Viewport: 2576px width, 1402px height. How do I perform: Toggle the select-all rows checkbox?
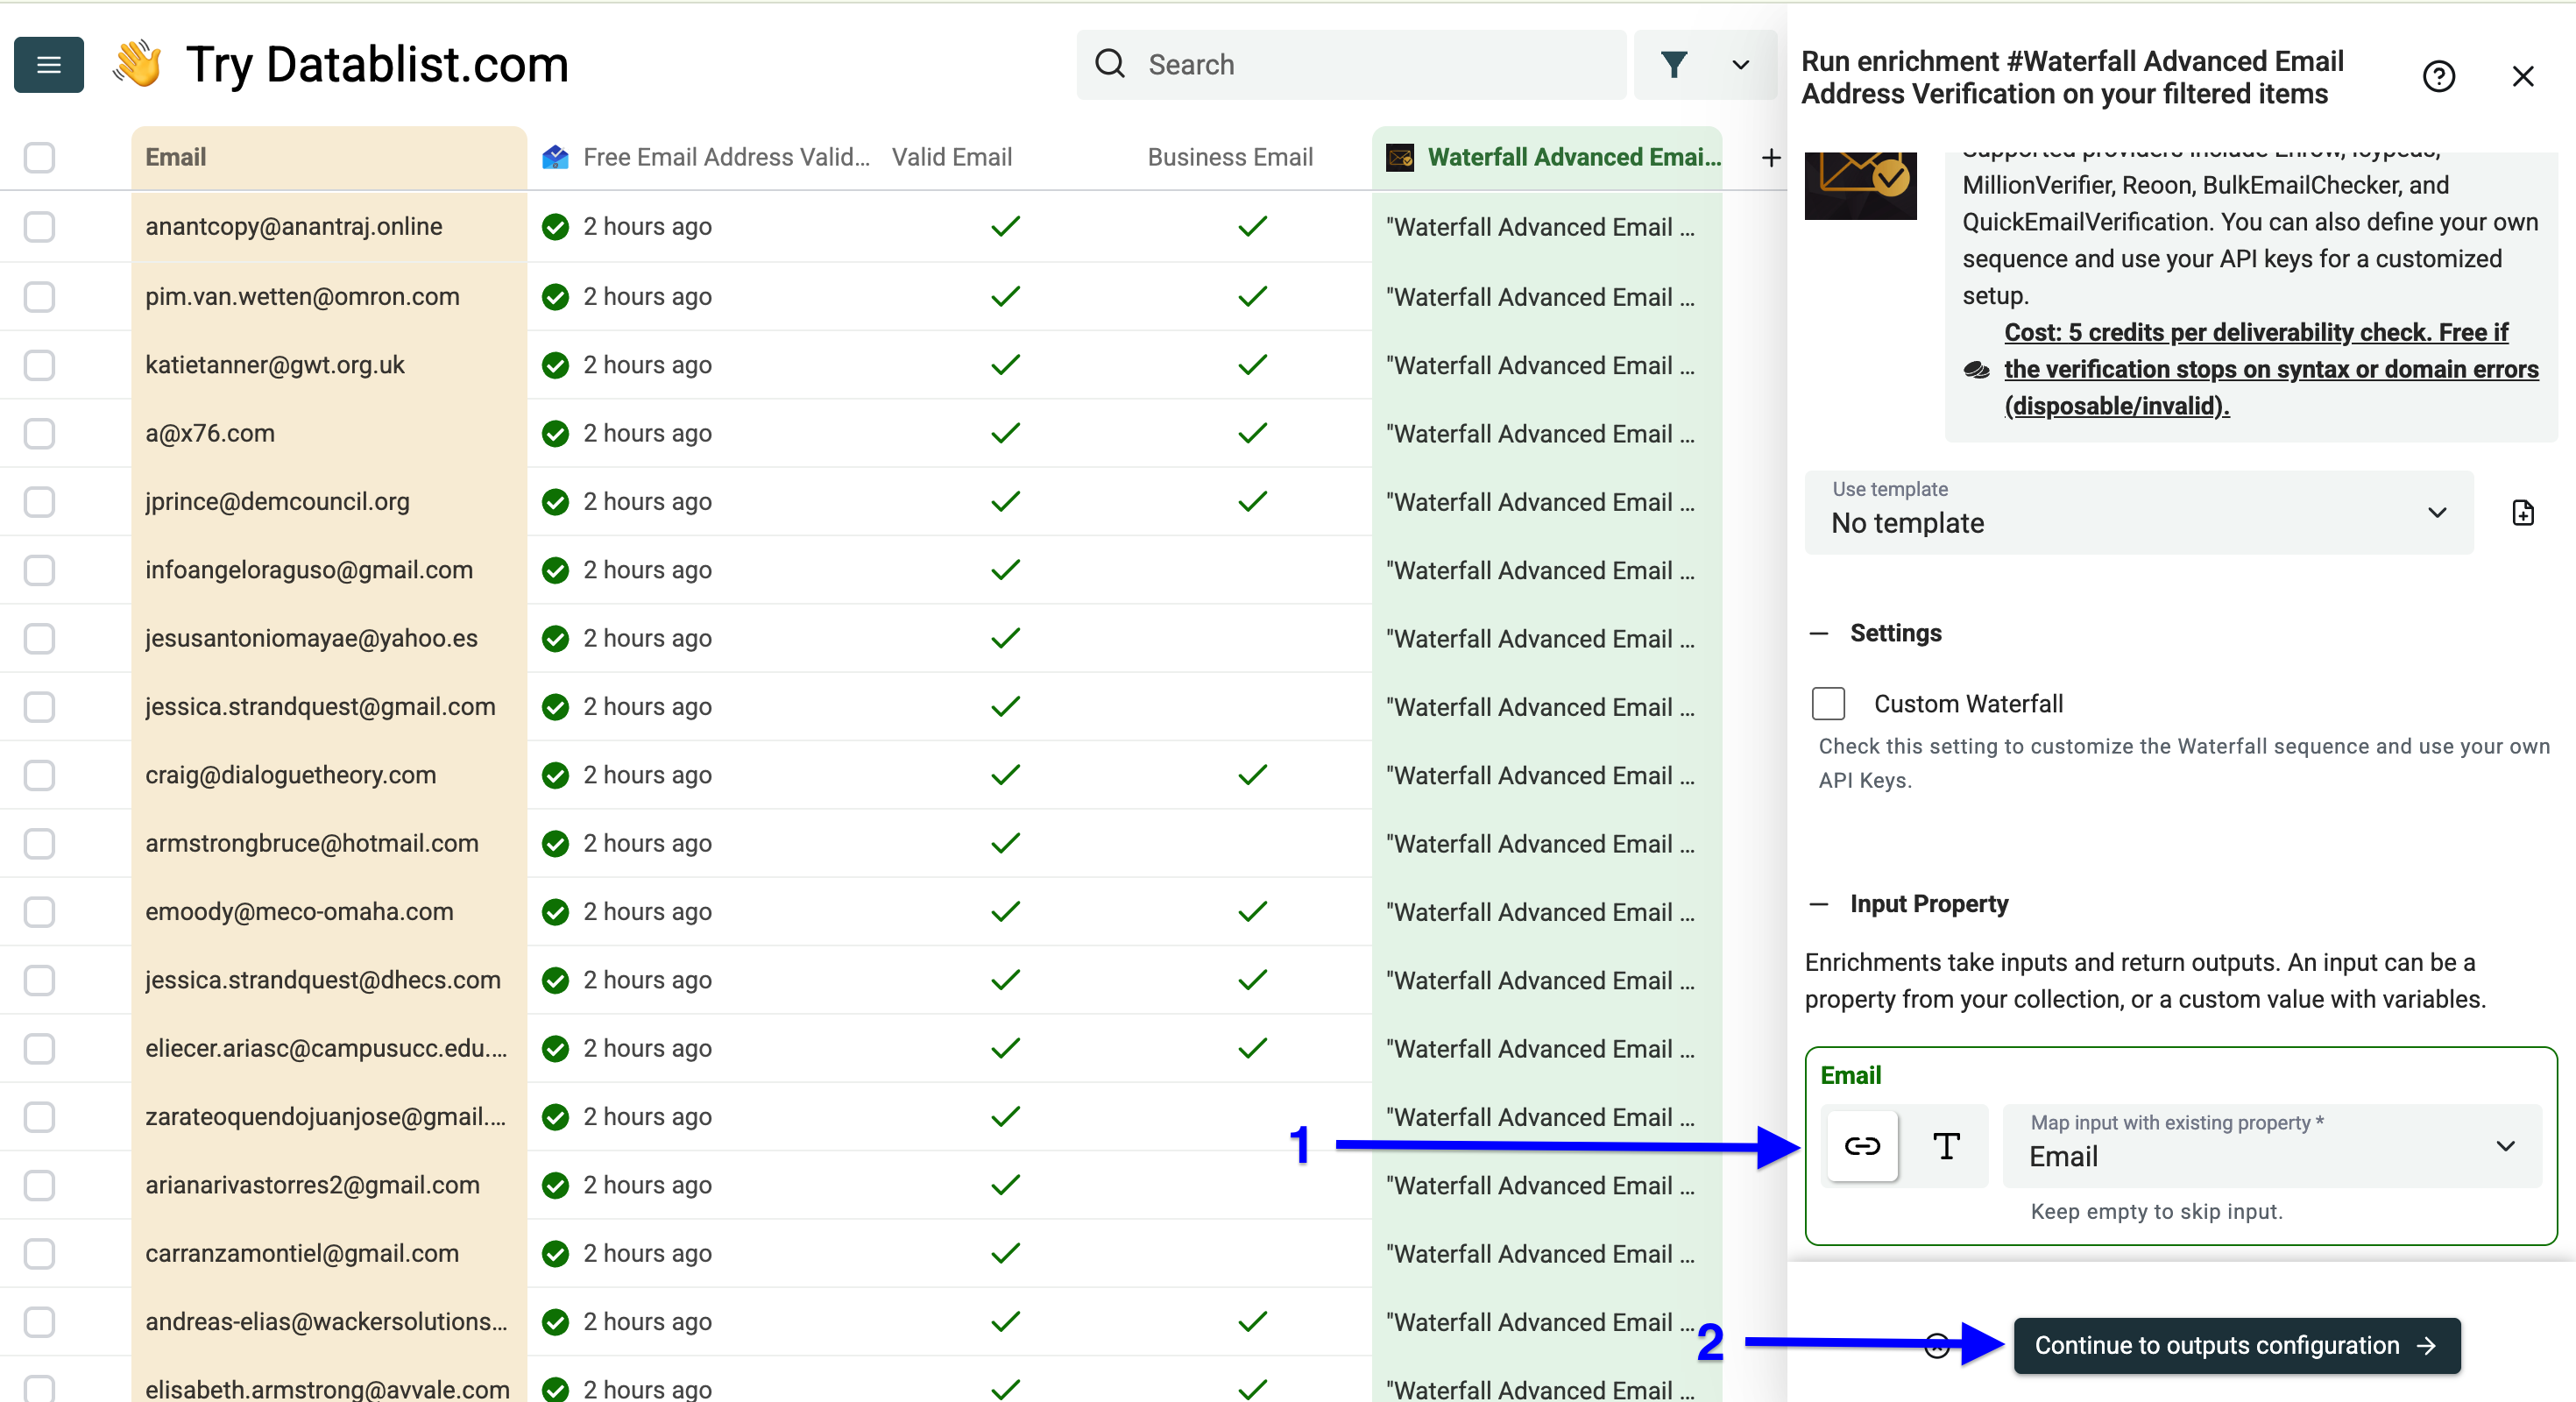pyautogui.click(x=39, y=157)
